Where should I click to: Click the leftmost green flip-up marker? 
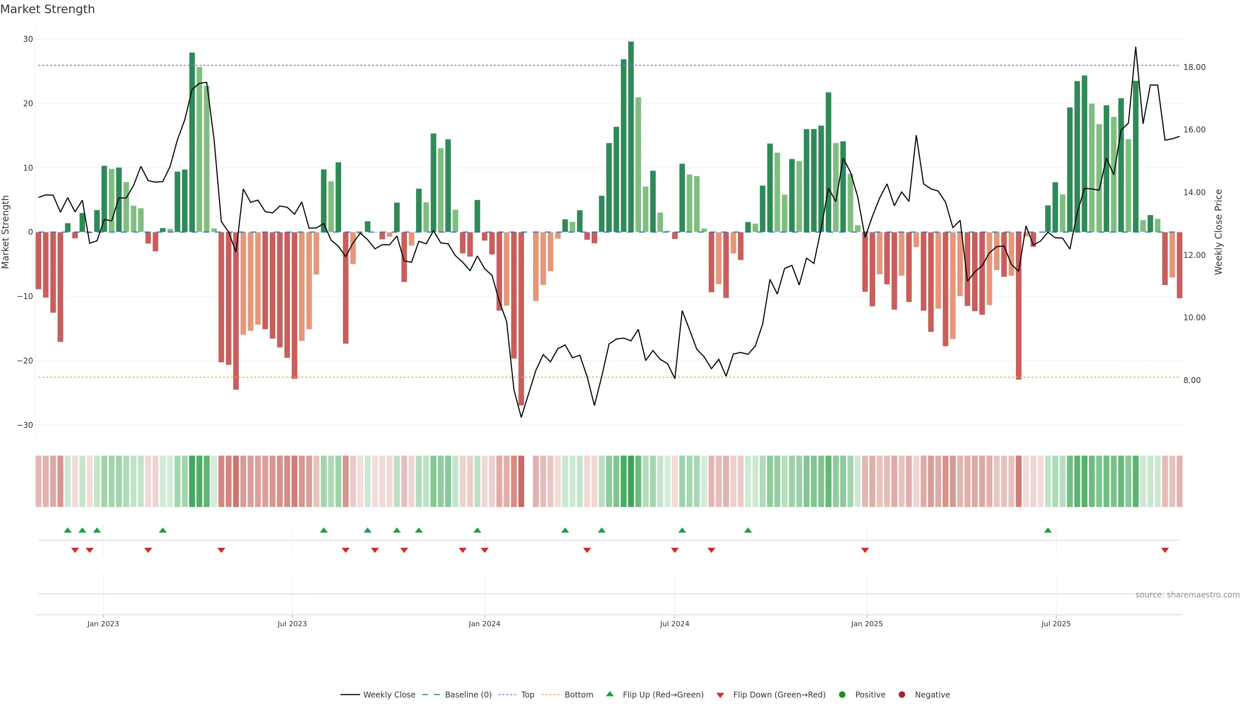pos(68,530)
